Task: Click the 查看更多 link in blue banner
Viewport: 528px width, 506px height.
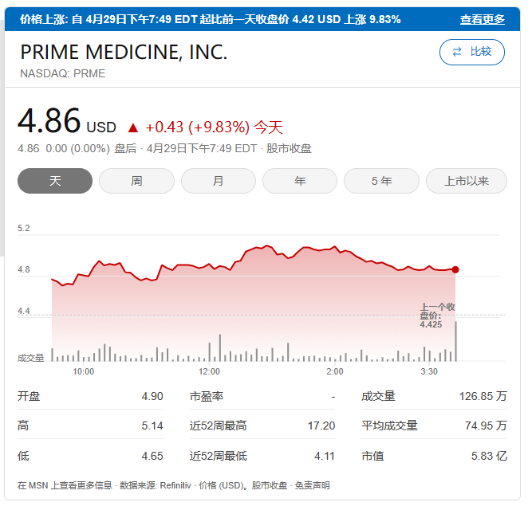Action: point(482,19)
